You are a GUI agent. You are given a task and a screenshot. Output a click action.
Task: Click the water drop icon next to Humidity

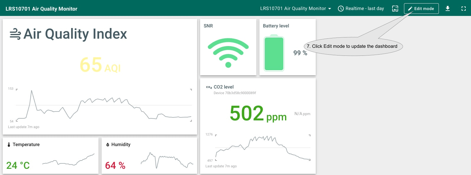pyautogui.click(x=108, y=145)
